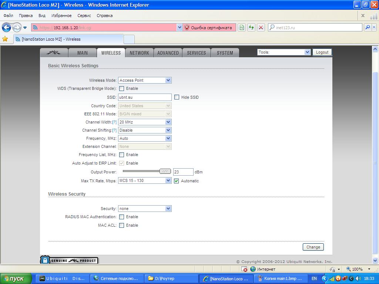Click the browser Back arrow button

click(6, 27)
